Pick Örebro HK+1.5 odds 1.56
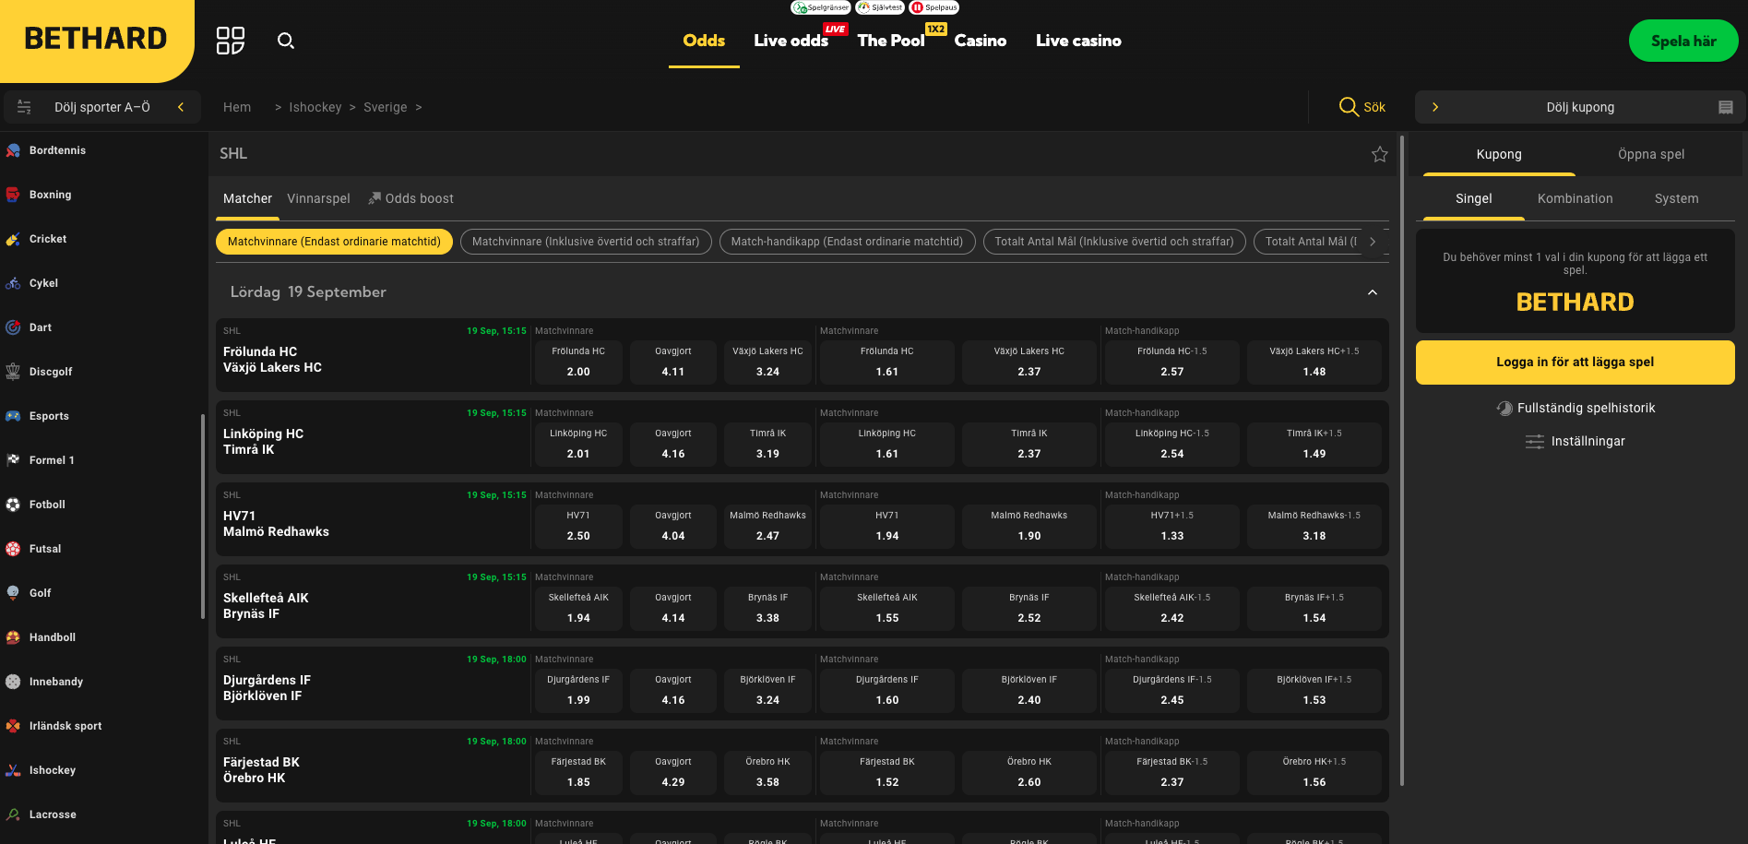This screenshot has height=844, width=1748. [x=1314, y=772]
